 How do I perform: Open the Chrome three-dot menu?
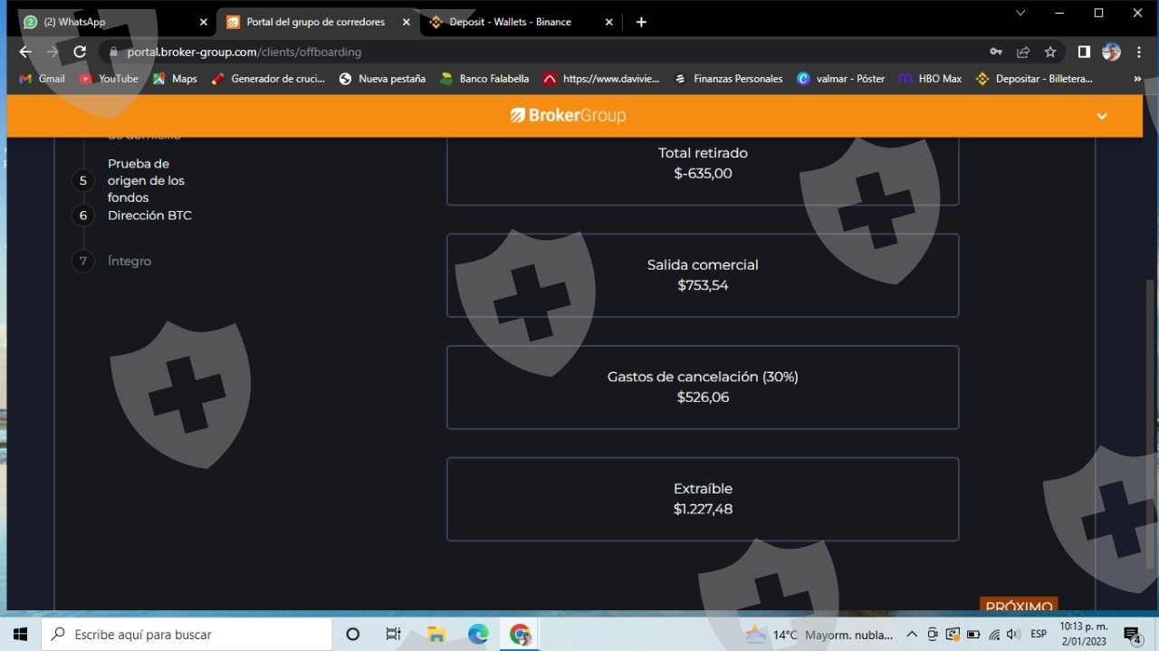(1139, 52)
